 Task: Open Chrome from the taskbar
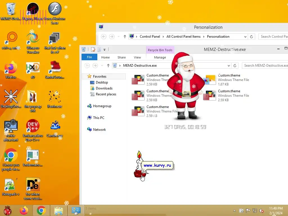[41, 210]
